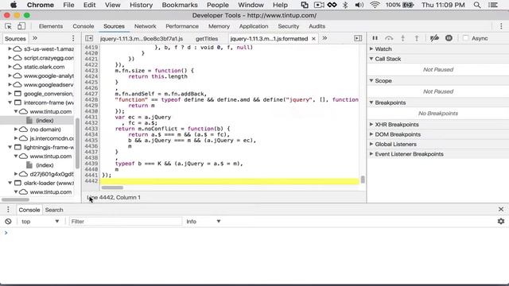The image size is (509, 286).
Task: Open the Application panel
Action: 254,26
